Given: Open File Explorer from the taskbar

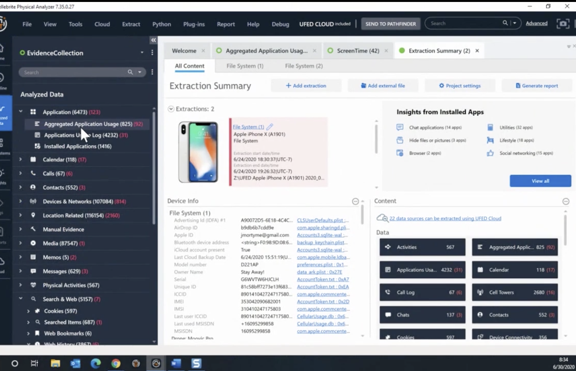Looking at the screenshot, I should point(55,363).
